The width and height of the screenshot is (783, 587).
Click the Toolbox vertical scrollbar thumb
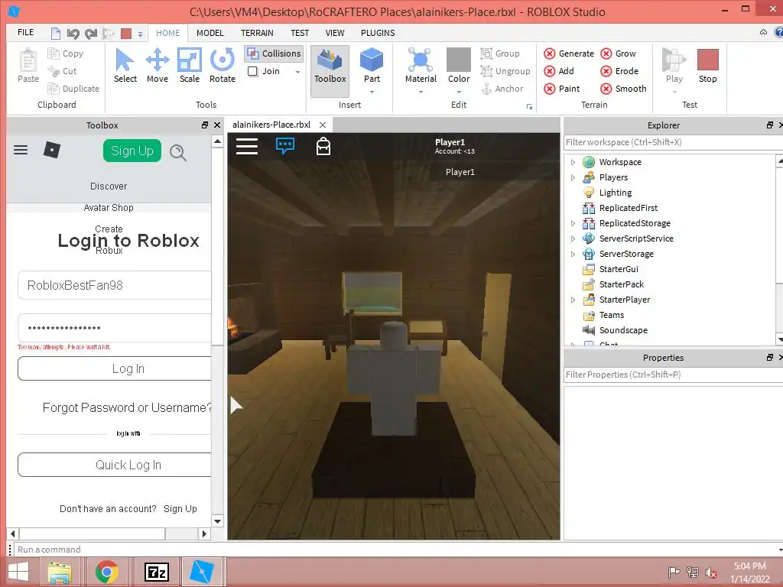coord(217,247)
